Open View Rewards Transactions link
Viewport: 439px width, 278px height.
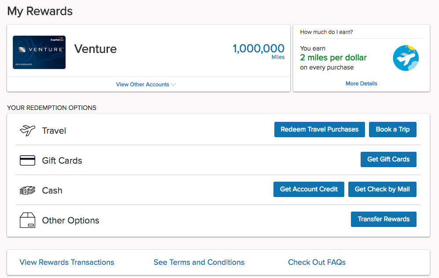click(x=67, y=262)
